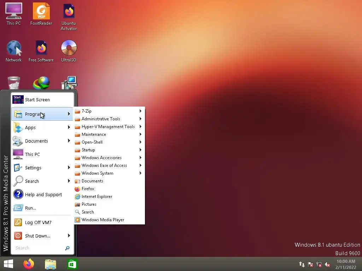Launch UltraISO from the desktop
The width and height of the screenshot is (362, 271).
tap(69, 51)
